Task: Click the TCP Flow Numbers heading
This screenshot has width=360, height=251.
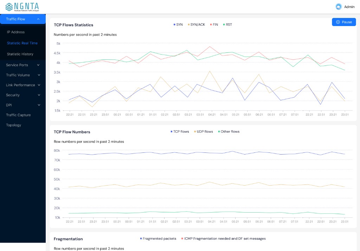Action: (x=72, y=132)
